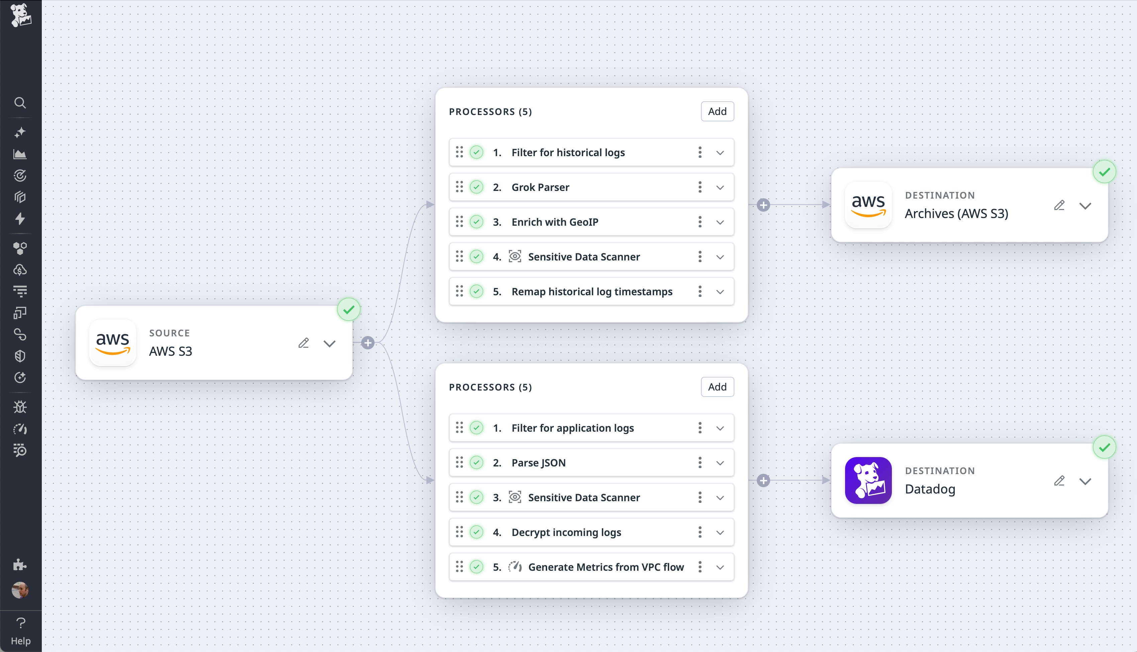Click the lightning bolt APM icon

20,219
